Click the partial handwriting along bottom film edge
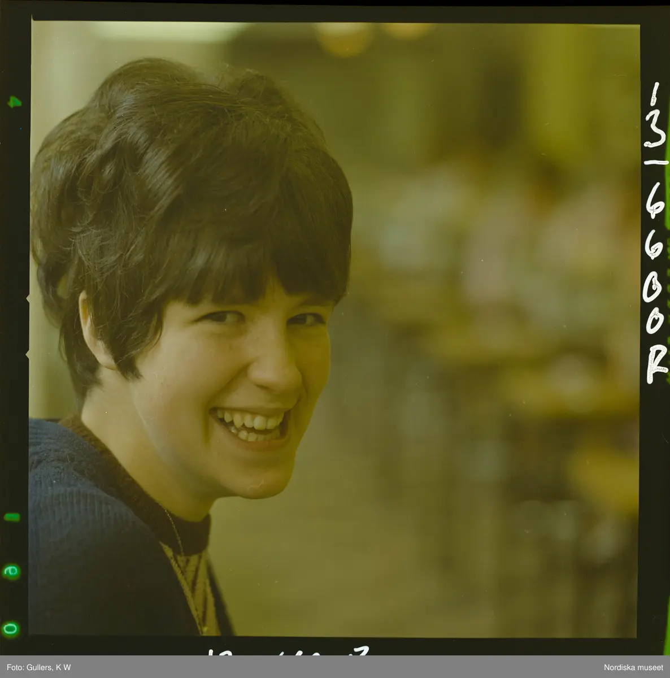The image size is (670, 678). (288, 651)
